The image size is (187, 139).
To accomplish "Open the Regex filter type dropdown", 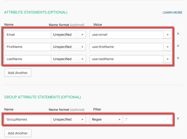I will [106, 119].
